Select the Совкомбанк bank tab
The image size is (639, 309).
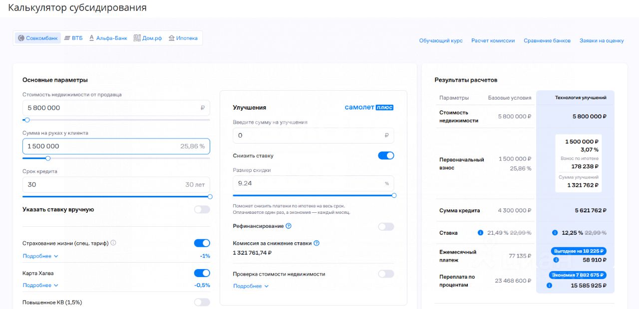coord(38,38)
